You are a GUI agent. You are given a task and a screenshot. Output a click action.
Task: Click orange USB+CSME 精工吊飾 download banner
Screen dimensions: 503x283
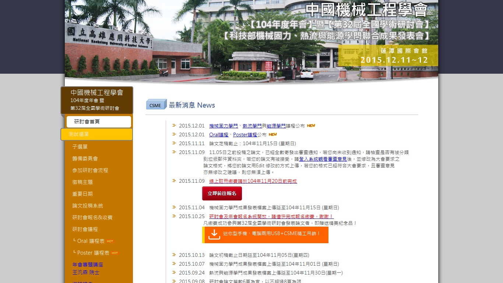[265, 235]
